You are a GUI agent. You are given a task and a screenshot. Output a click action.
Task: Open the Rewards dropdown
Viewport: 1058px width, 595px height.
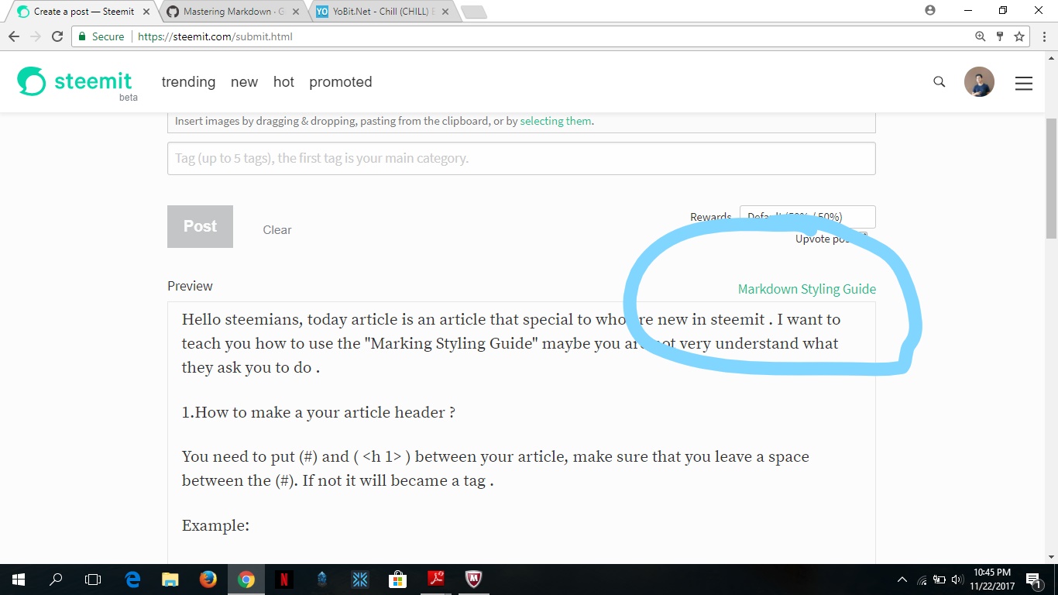808,217
